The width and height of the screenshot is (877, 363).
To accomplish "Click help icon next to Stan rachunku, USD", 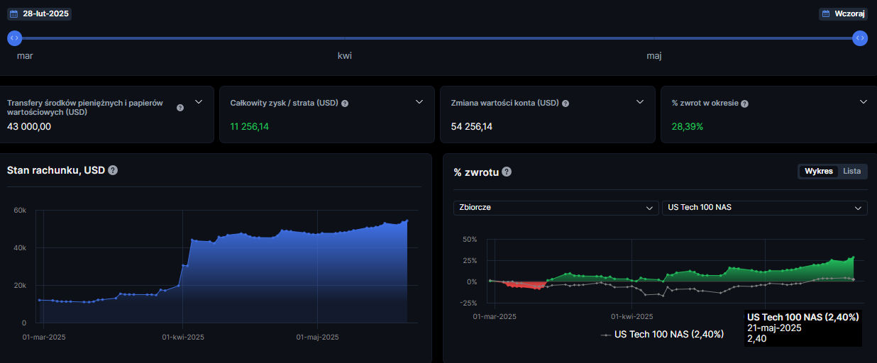I will tap(113, 170).
